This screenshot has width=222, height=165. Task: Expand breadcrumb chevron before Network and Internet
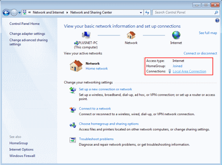coord(29,12)
